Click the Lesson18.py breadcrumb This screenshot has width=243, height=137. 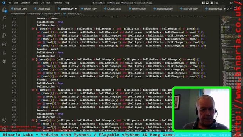coord(71,14)
